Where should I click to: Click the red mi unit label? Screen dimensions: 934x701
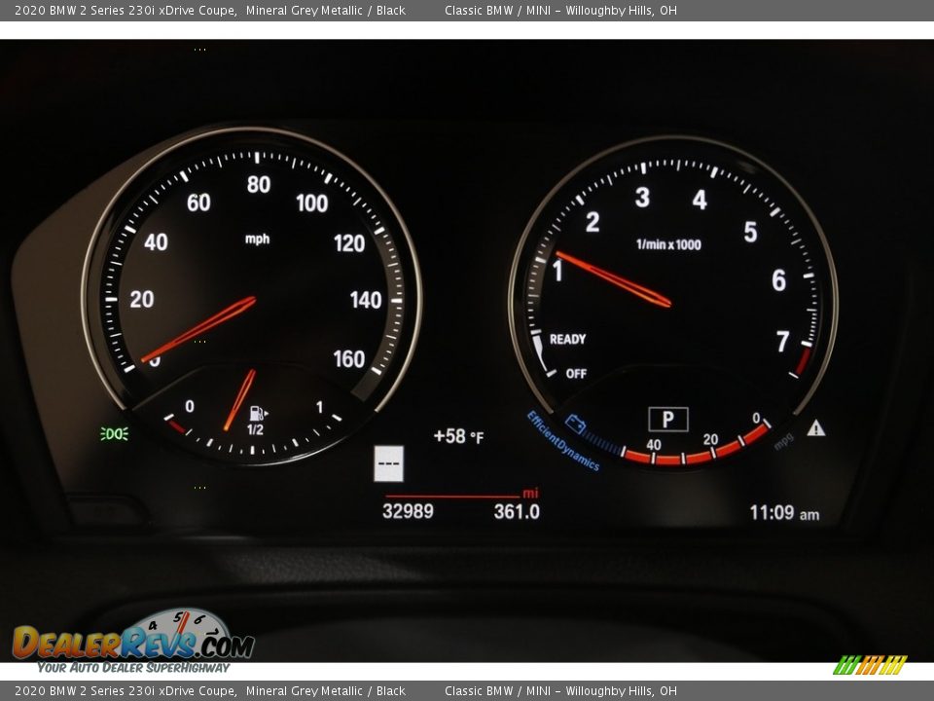(530, 493)
